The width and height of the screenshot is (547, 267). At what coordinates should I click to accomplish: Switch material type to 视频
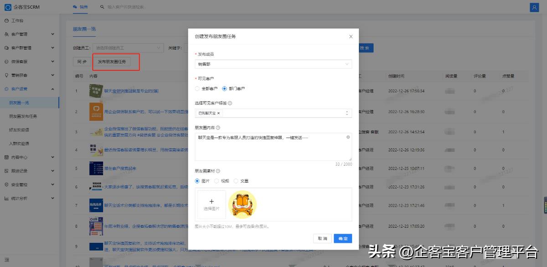pos(217,180)
